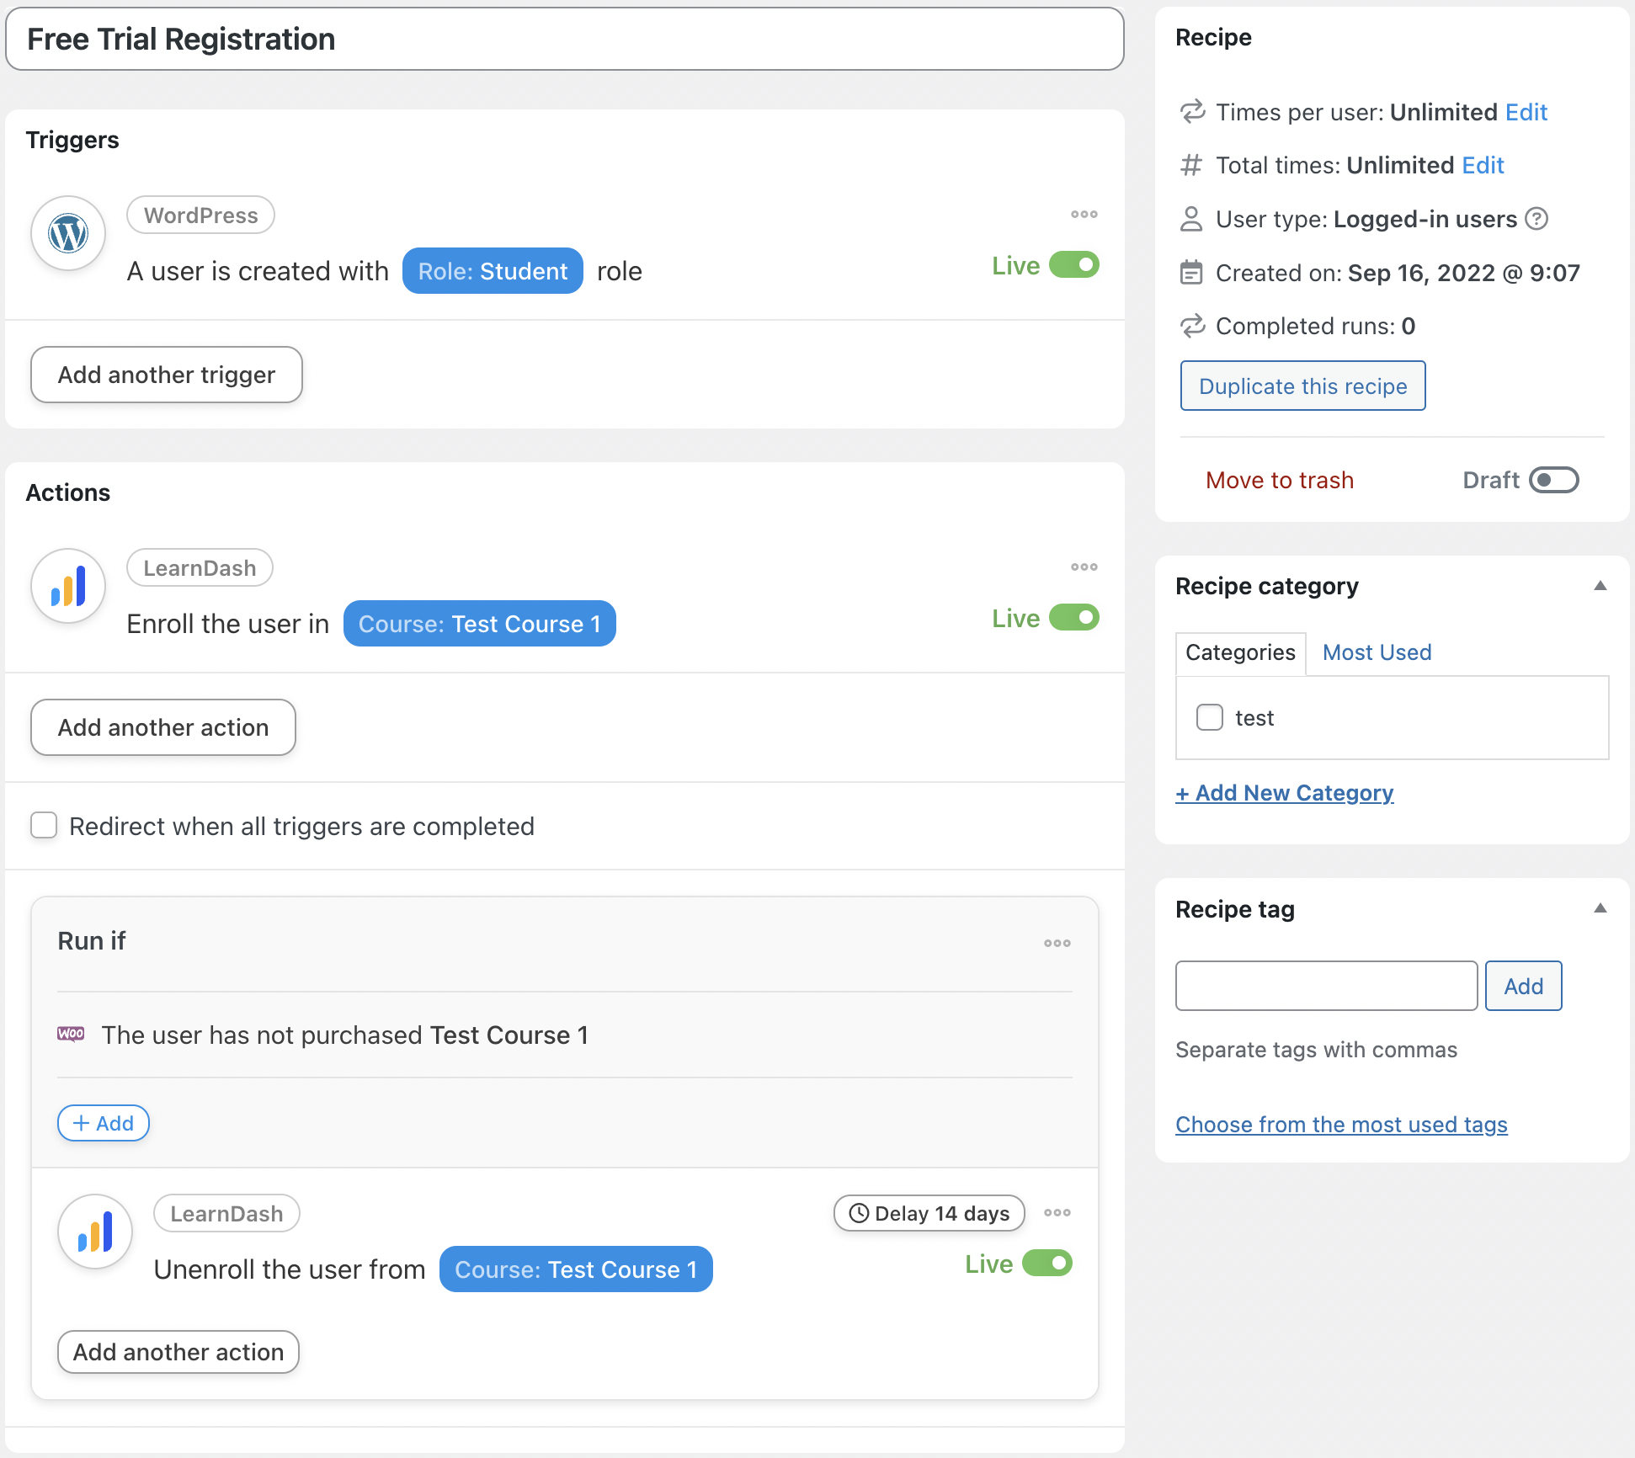
Task: Click the LearnDash icon on the unenroll action
Action: point(94,1232)
